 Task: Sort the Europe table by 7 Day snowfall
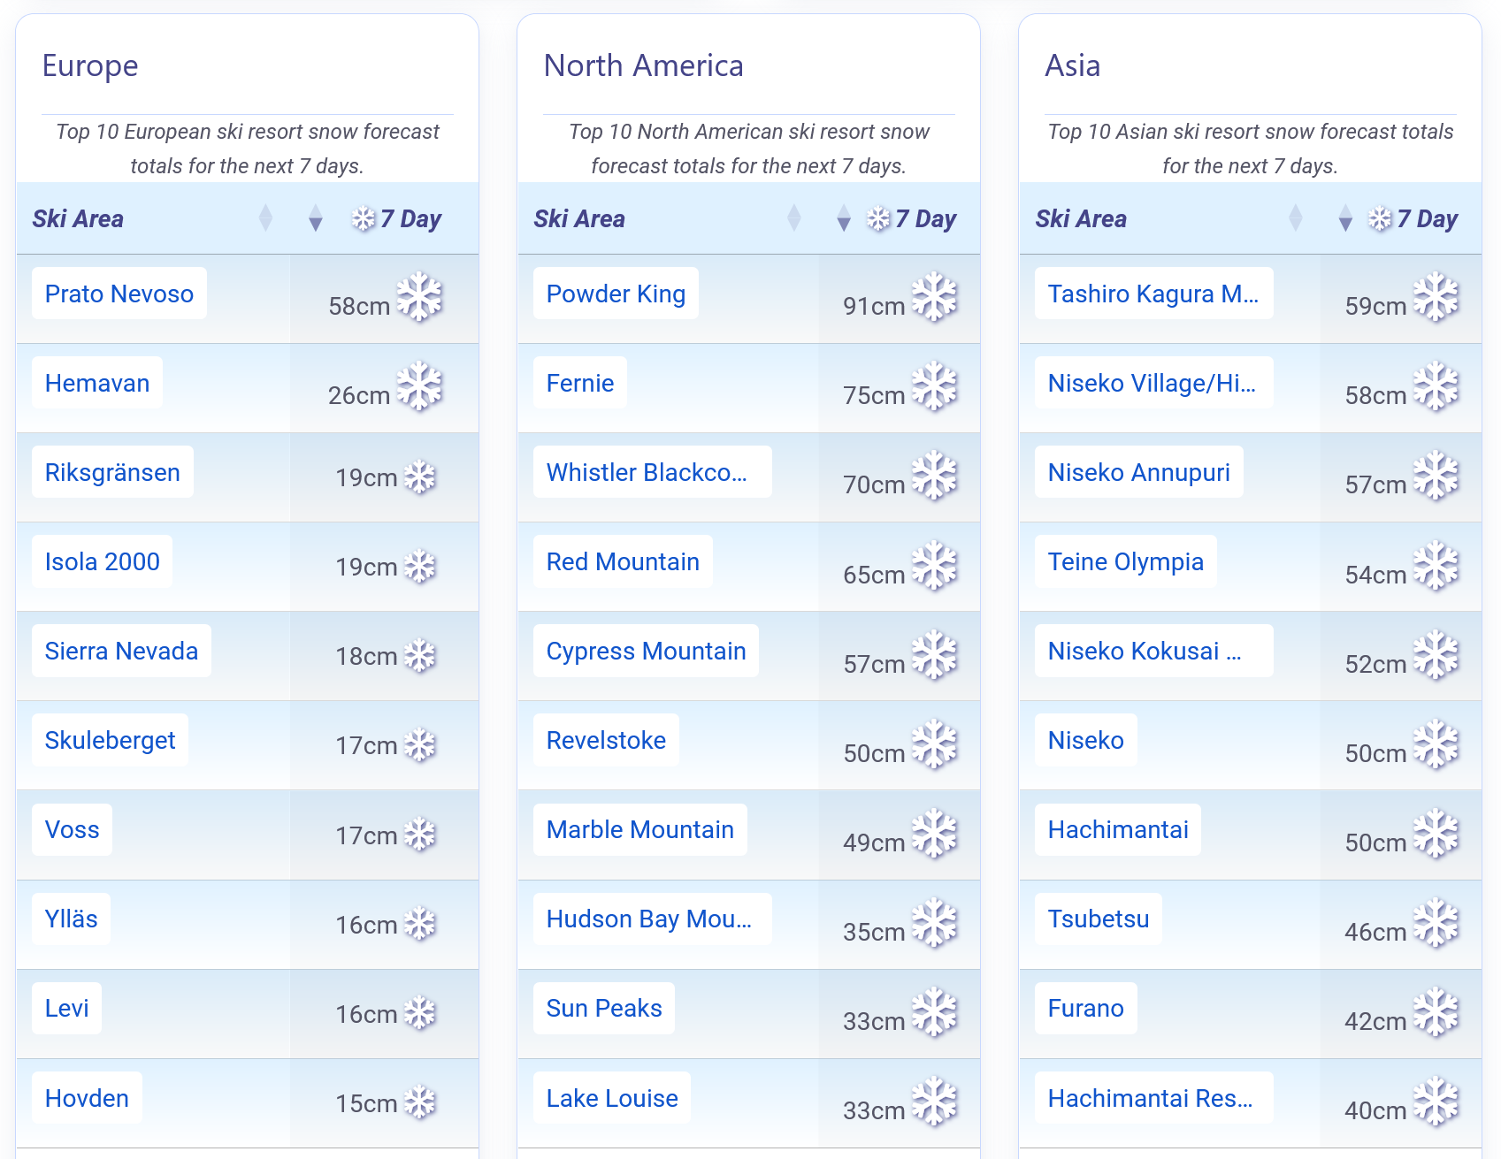[x=316, y=218]
